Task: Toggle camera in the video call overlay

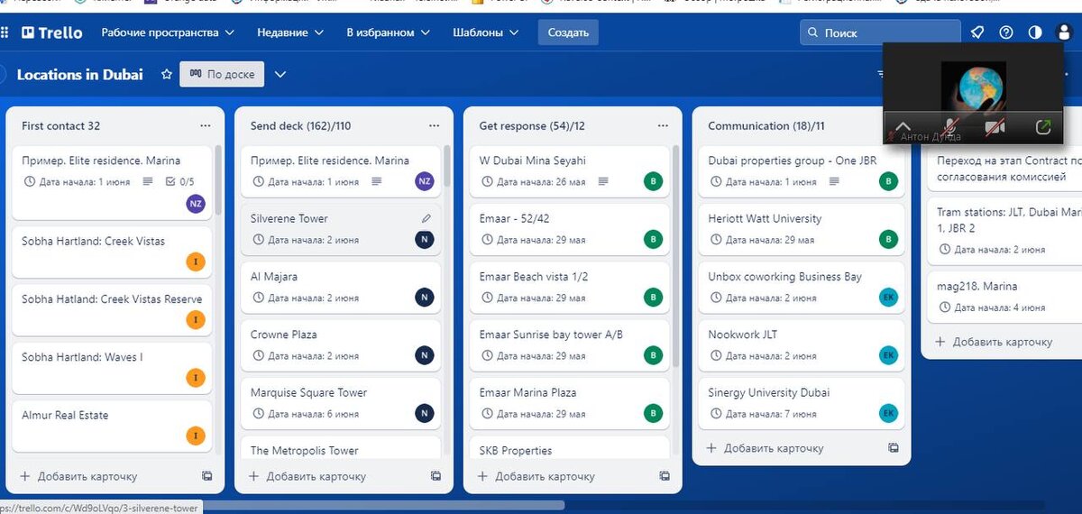Action: point(995,127)
